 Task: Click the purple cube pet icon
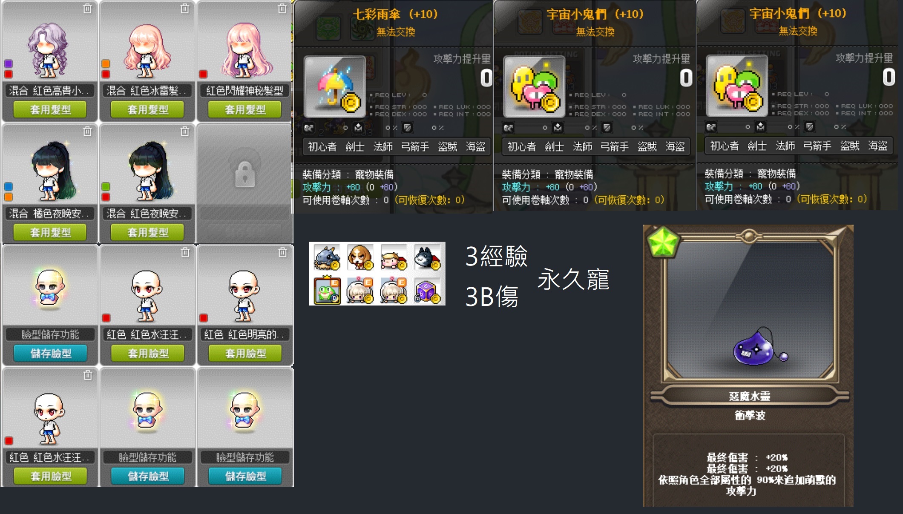click(x=428, y=291)
